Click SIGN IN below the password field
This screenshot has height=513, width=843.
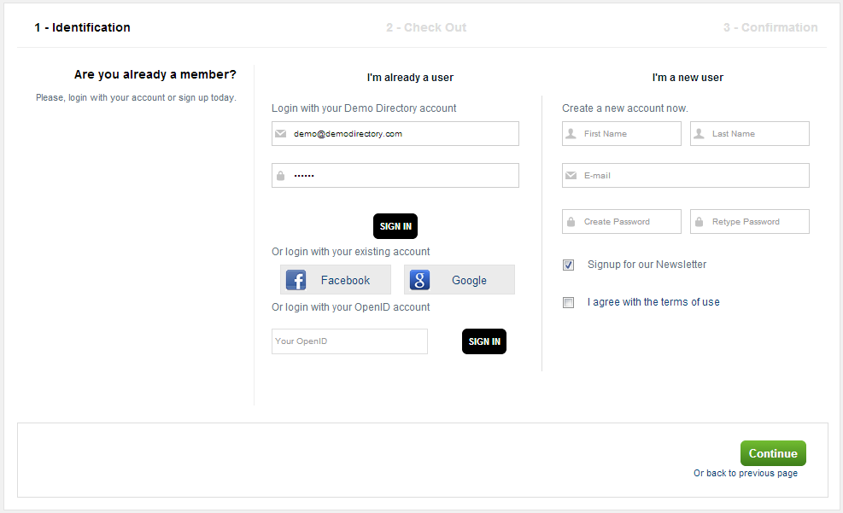pos(395,226)
